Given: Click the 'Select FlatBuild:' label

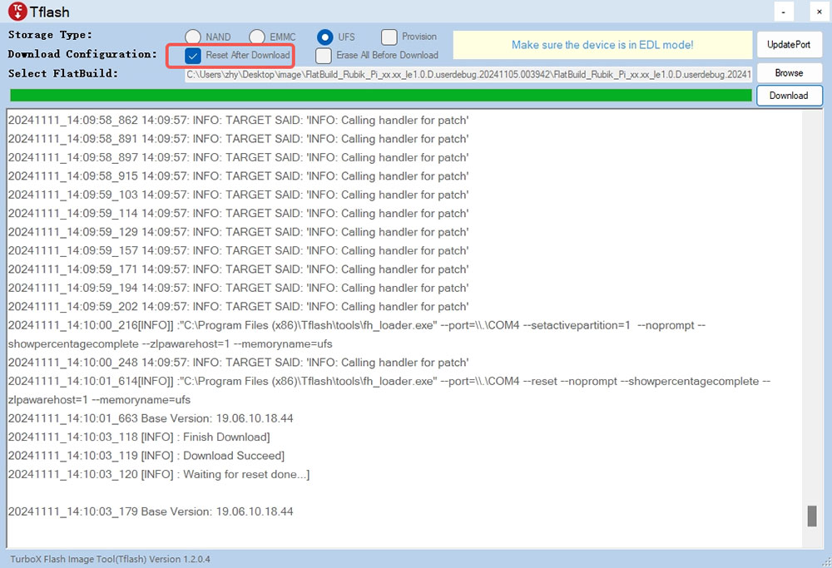Looking at the screenshot, I should tap(62, 74).
